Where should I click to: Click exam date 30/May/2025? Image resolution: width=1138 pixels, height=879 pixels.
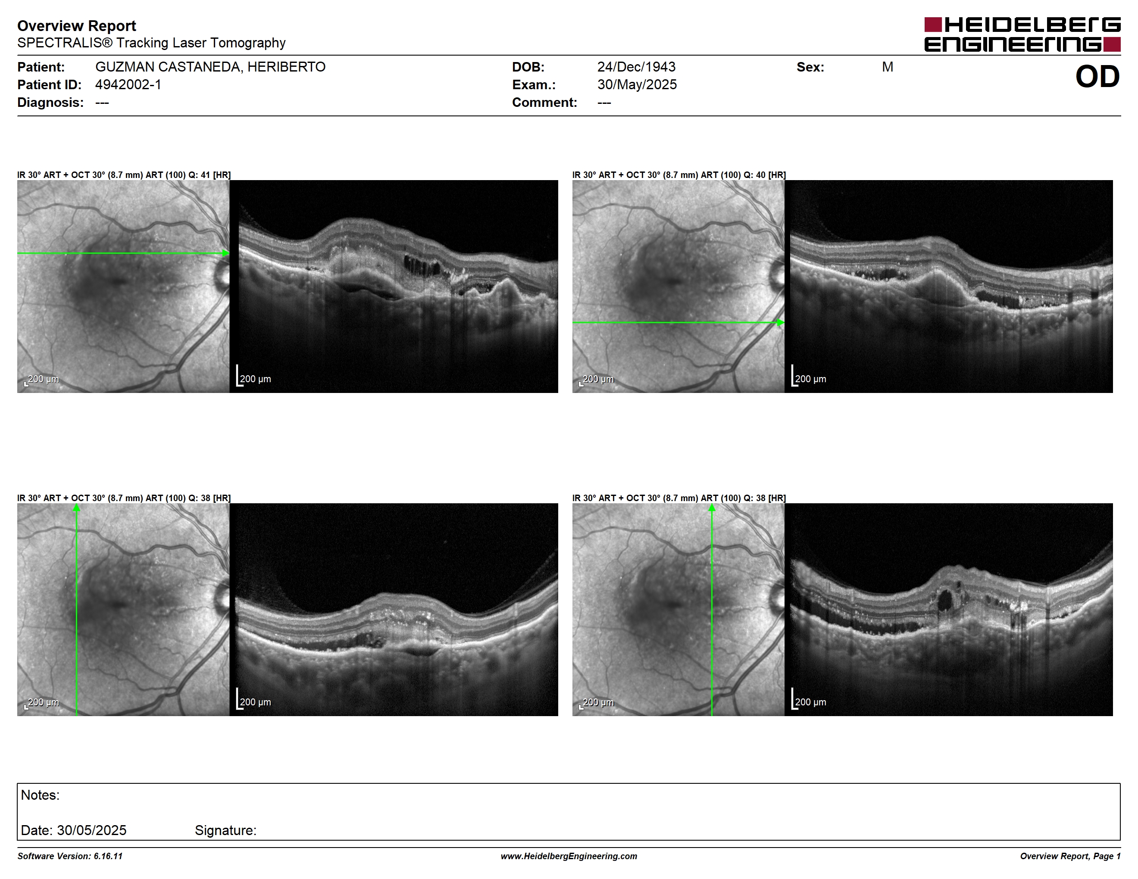[x=637, y=84]
